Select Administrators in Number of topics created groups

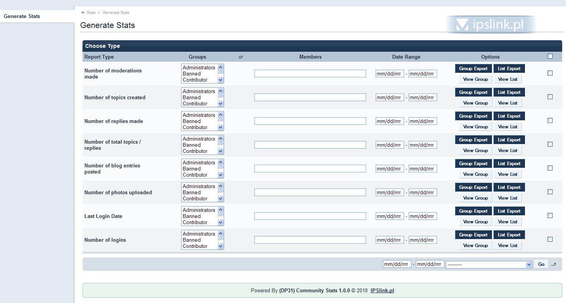pyautogui.click(x=199, y=92)
